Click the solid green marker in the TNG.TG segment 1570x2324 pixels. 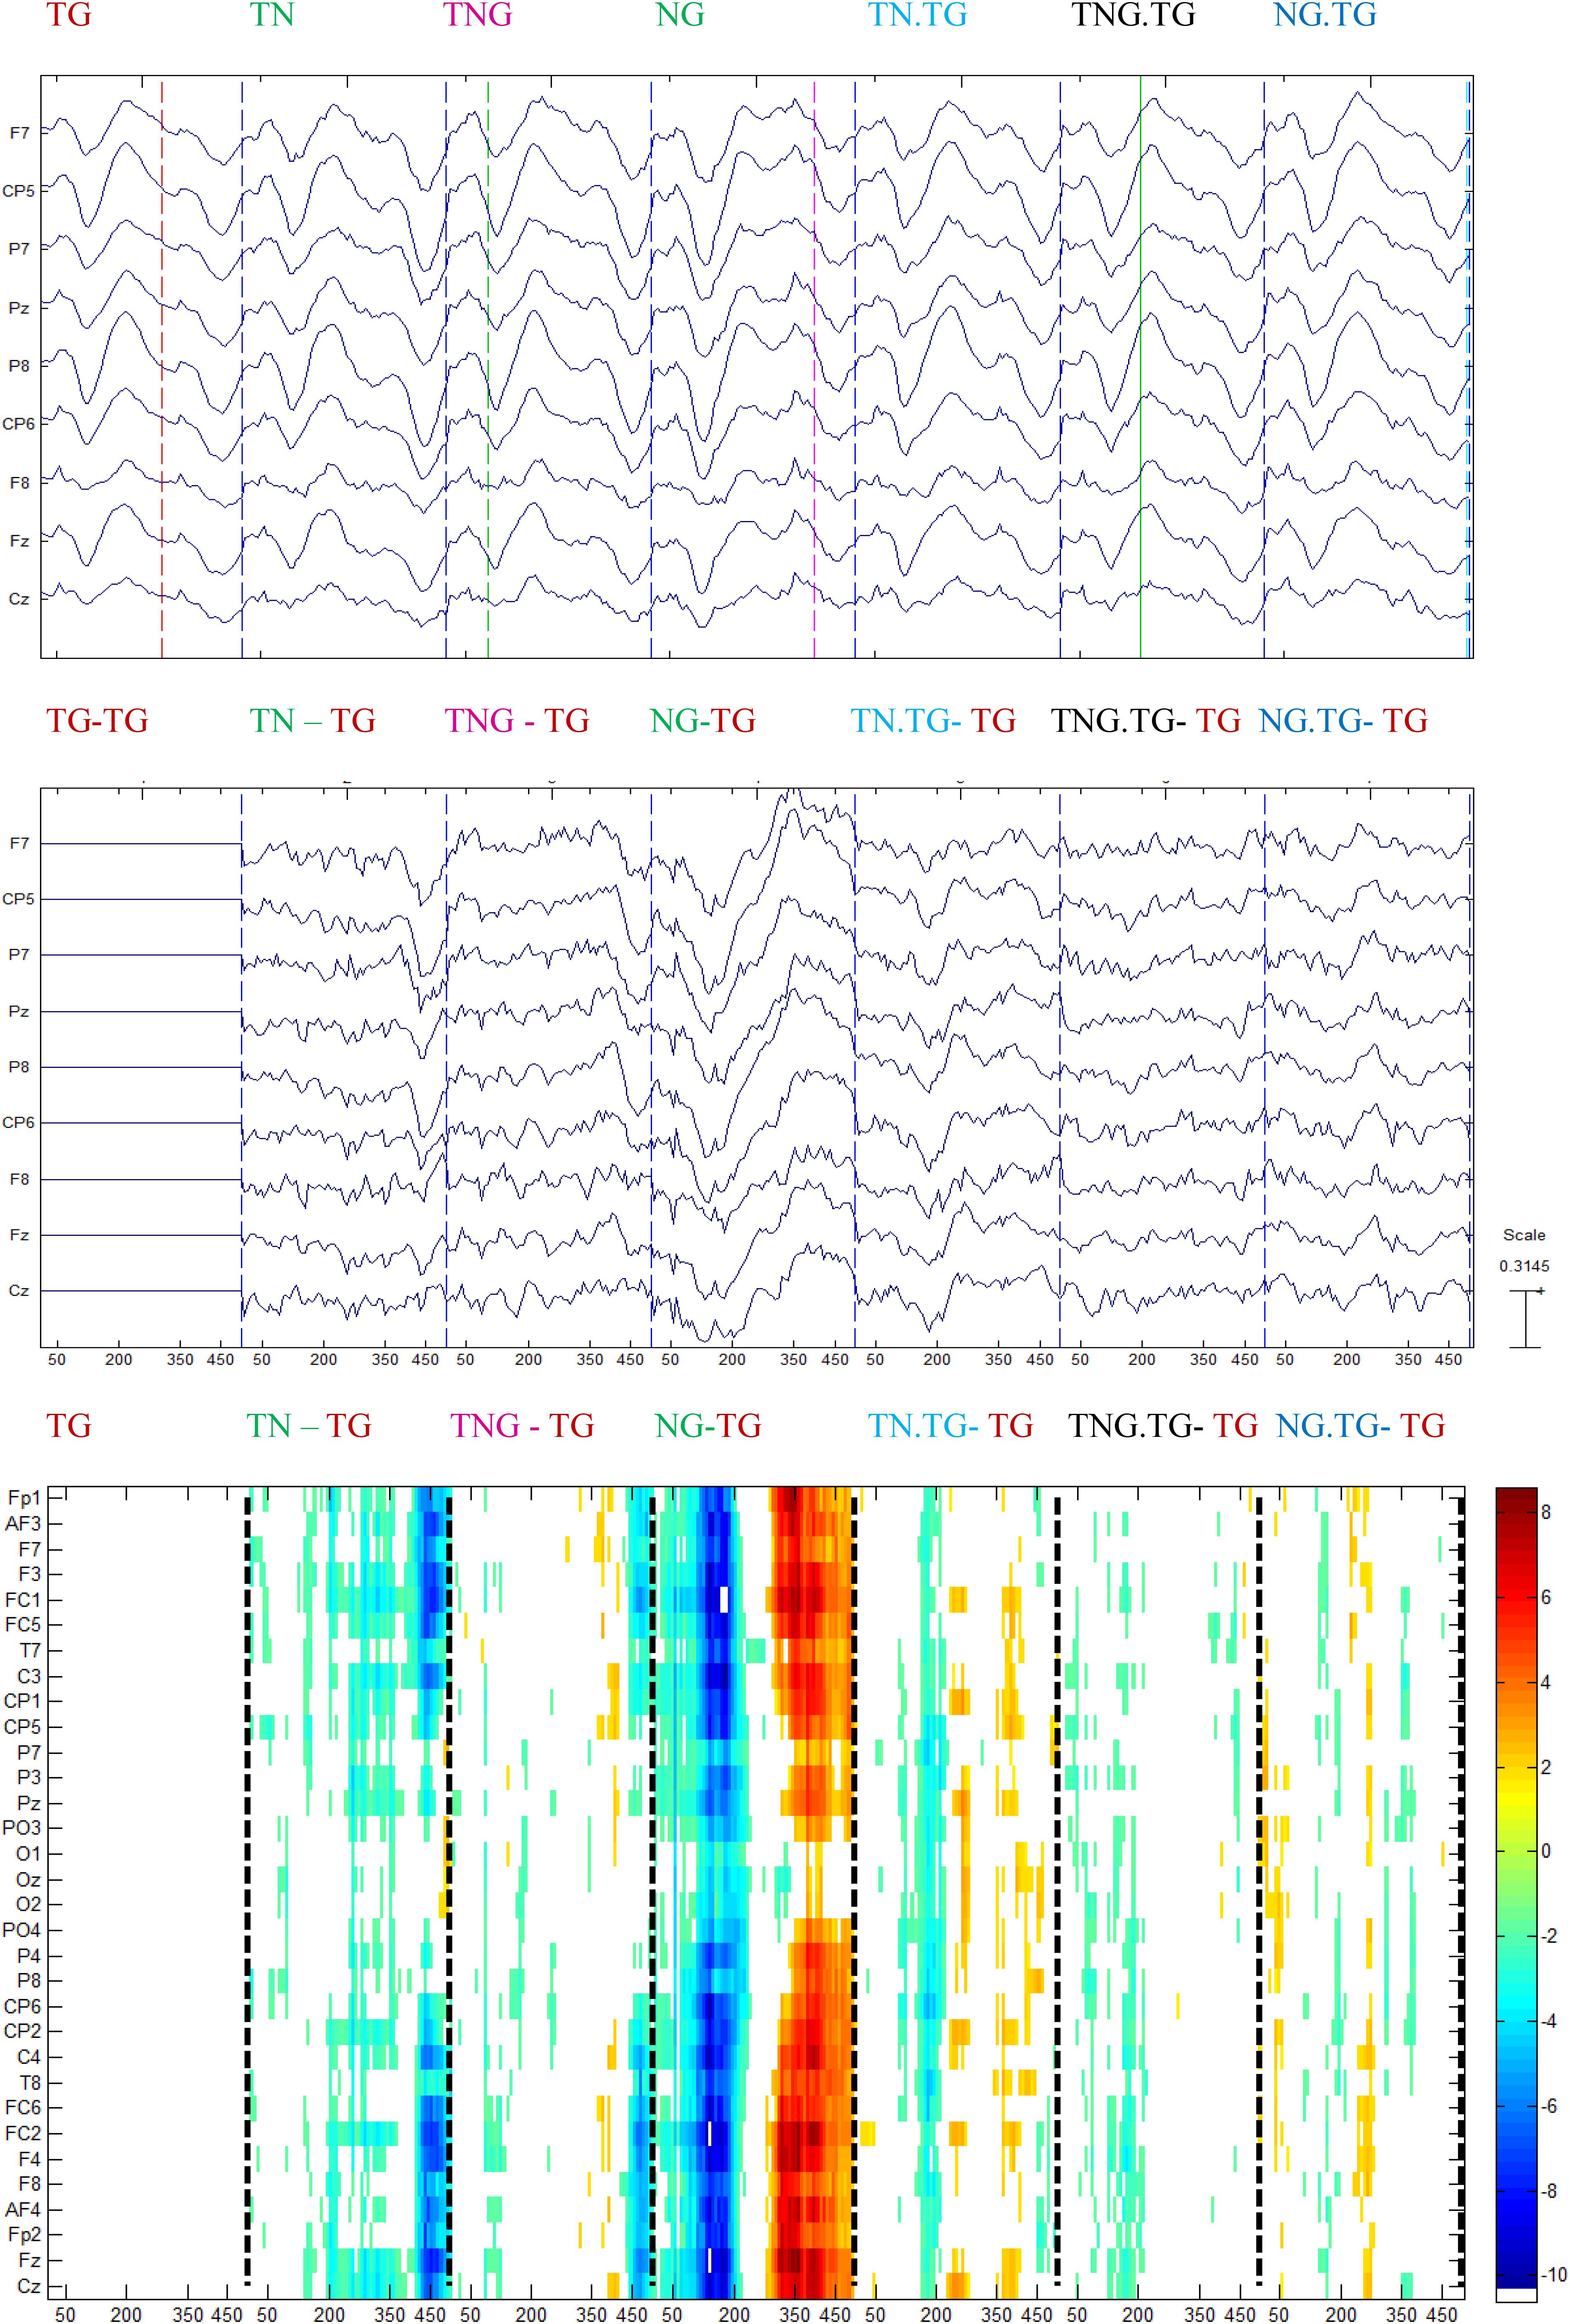pos(1140,367)
